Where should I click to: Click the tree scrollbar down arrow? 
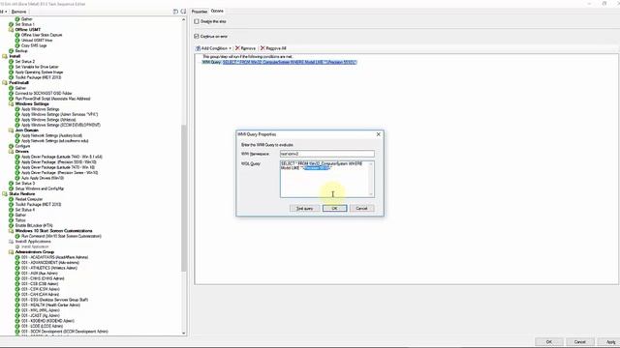pyautogui.click(x=183, y=333)
